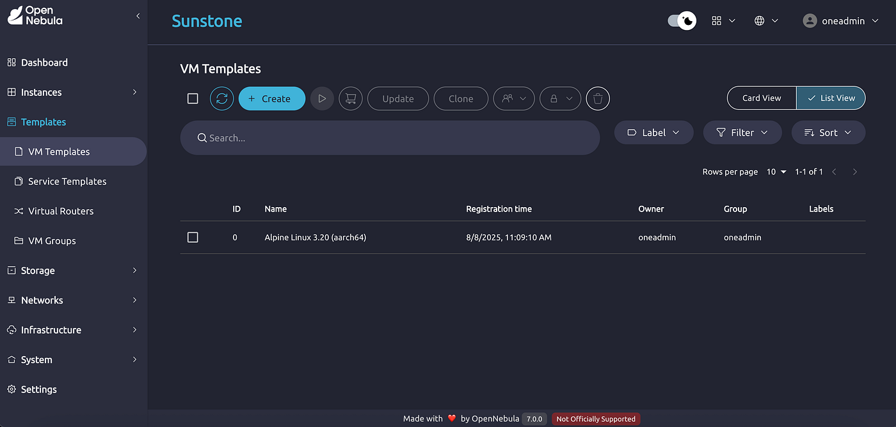
Task: Click the Virtual Routers shuffle icon
Action: tap(19, 211)
